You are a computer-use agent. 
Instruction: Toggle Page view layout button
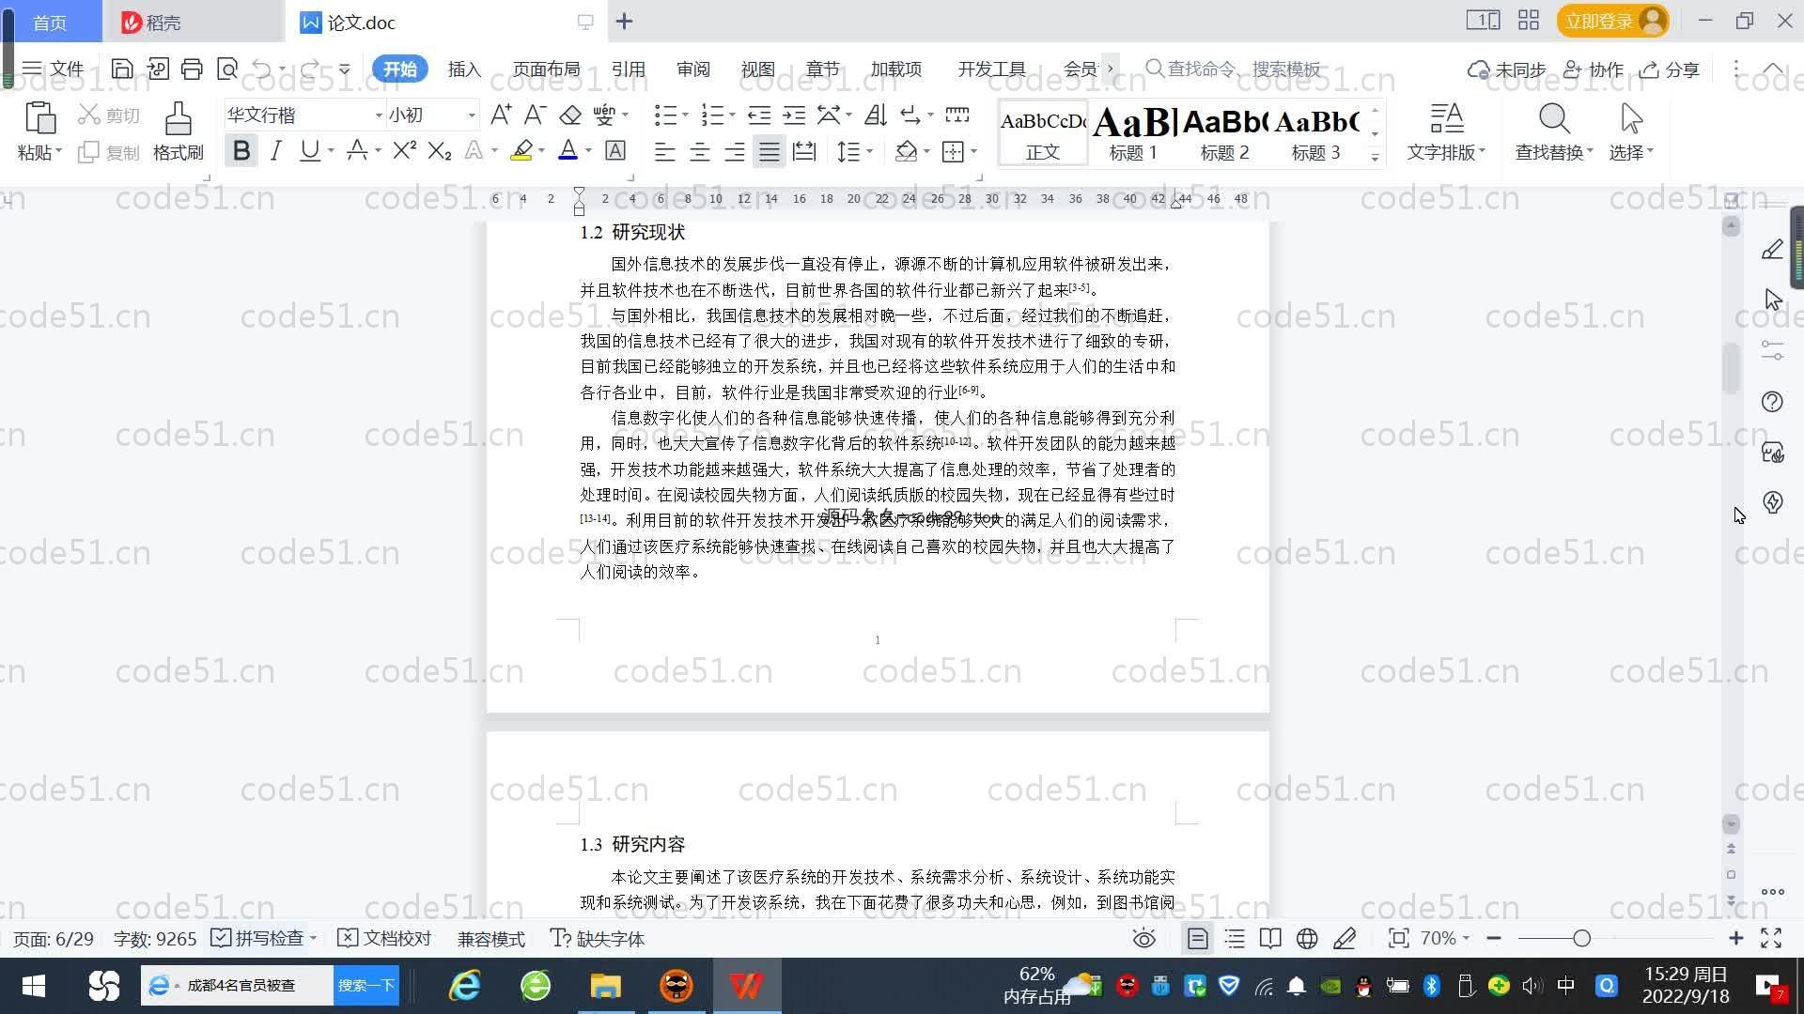1197,938
